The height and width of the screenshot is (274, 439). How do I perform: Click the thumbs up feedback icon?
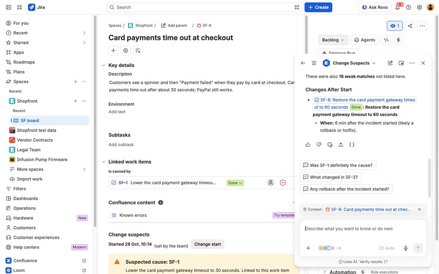(308, 145)
